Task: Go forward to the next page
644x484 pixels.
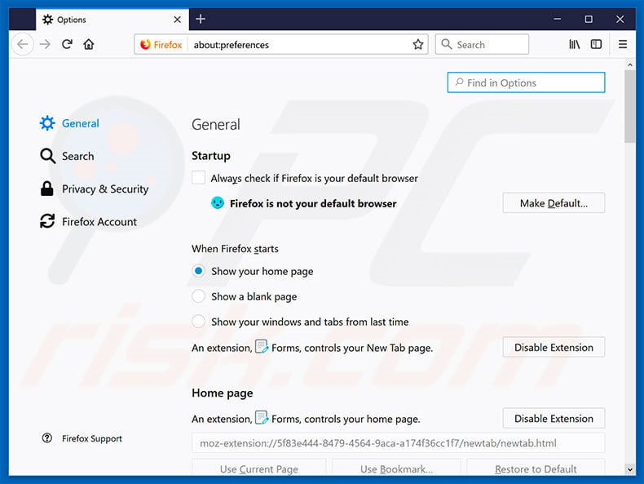Action: [45, 44]
